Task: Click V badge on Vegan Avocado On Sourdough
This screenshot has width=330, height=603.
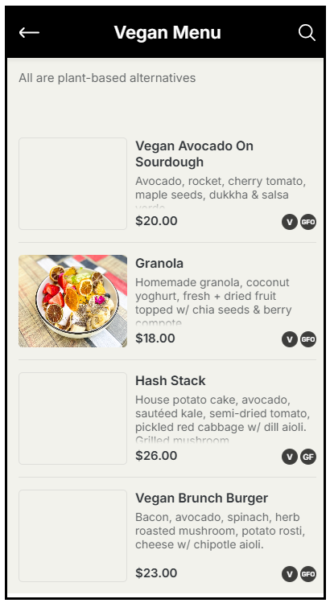Action: click(x=290, y=222)
